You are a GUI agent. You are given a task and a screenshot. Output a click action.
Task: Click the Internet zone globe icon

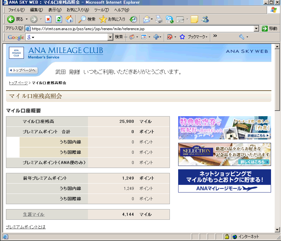pyautogui.click(x=235, y=237)
